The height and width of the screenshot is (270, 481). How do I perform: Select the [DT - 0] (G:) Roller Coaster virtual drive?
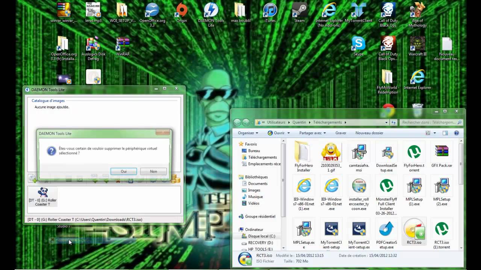pos(42,197)
